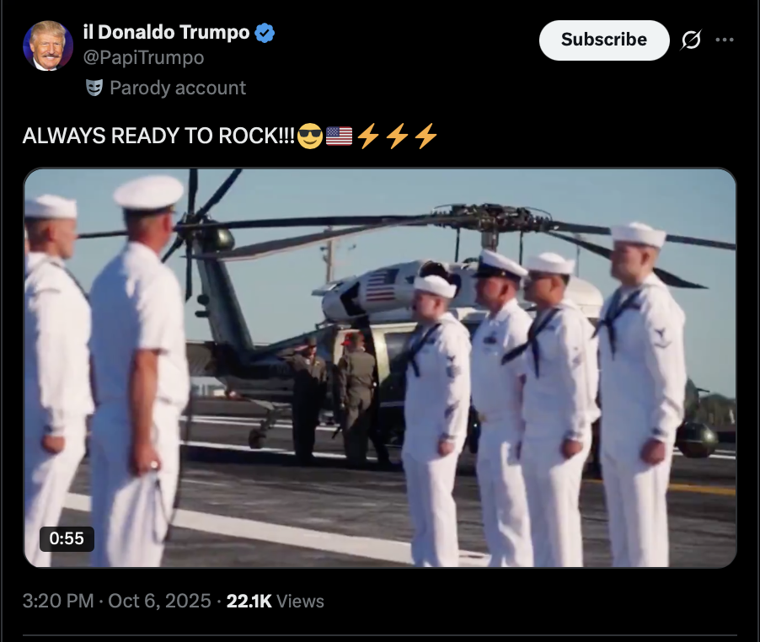Open the three-dot more options menu
The height and width of the screenshot is (642, 760).
click(x=724, y=40)
